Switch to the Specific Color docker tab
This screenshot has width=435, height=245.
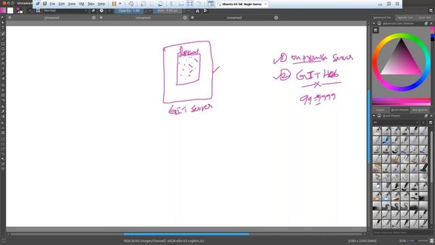405,18
